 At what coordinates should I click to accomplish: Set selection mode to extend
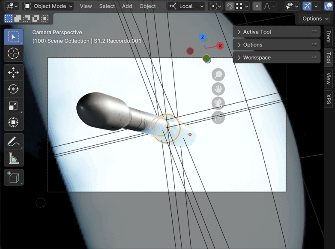pyautogui.click(x=18, y=18)
